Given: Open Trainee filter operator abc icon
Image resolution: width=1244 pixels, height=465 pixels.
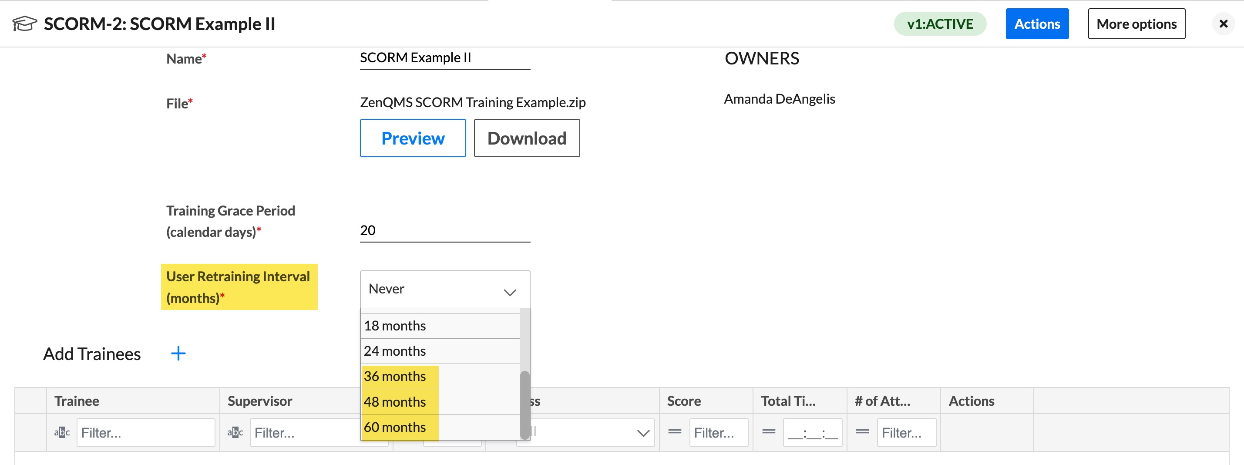Looking at the screenshot, I should (x=62, y=432).
